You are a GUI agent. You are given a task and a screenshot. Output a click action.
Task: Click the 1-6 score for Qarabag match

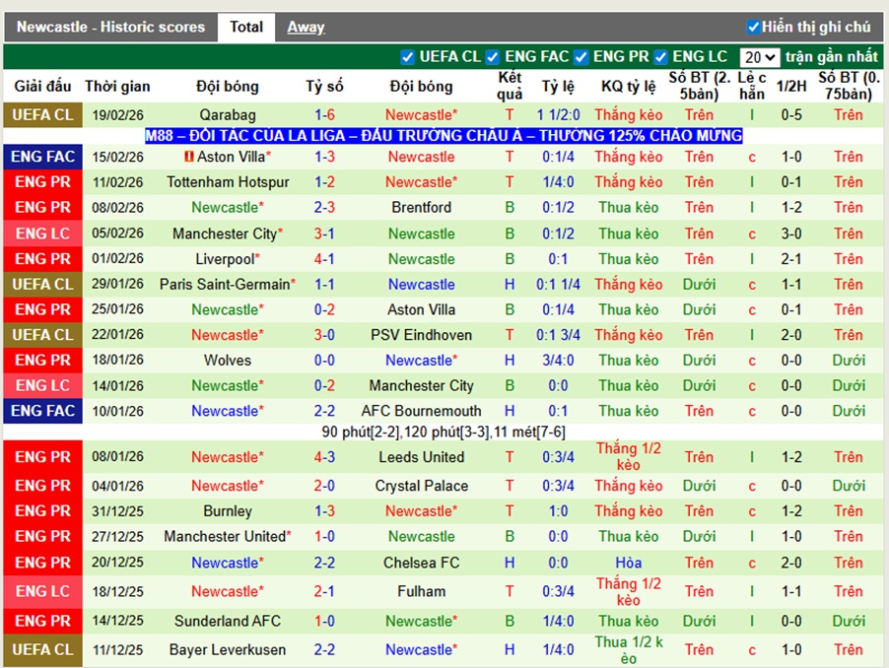325,115
